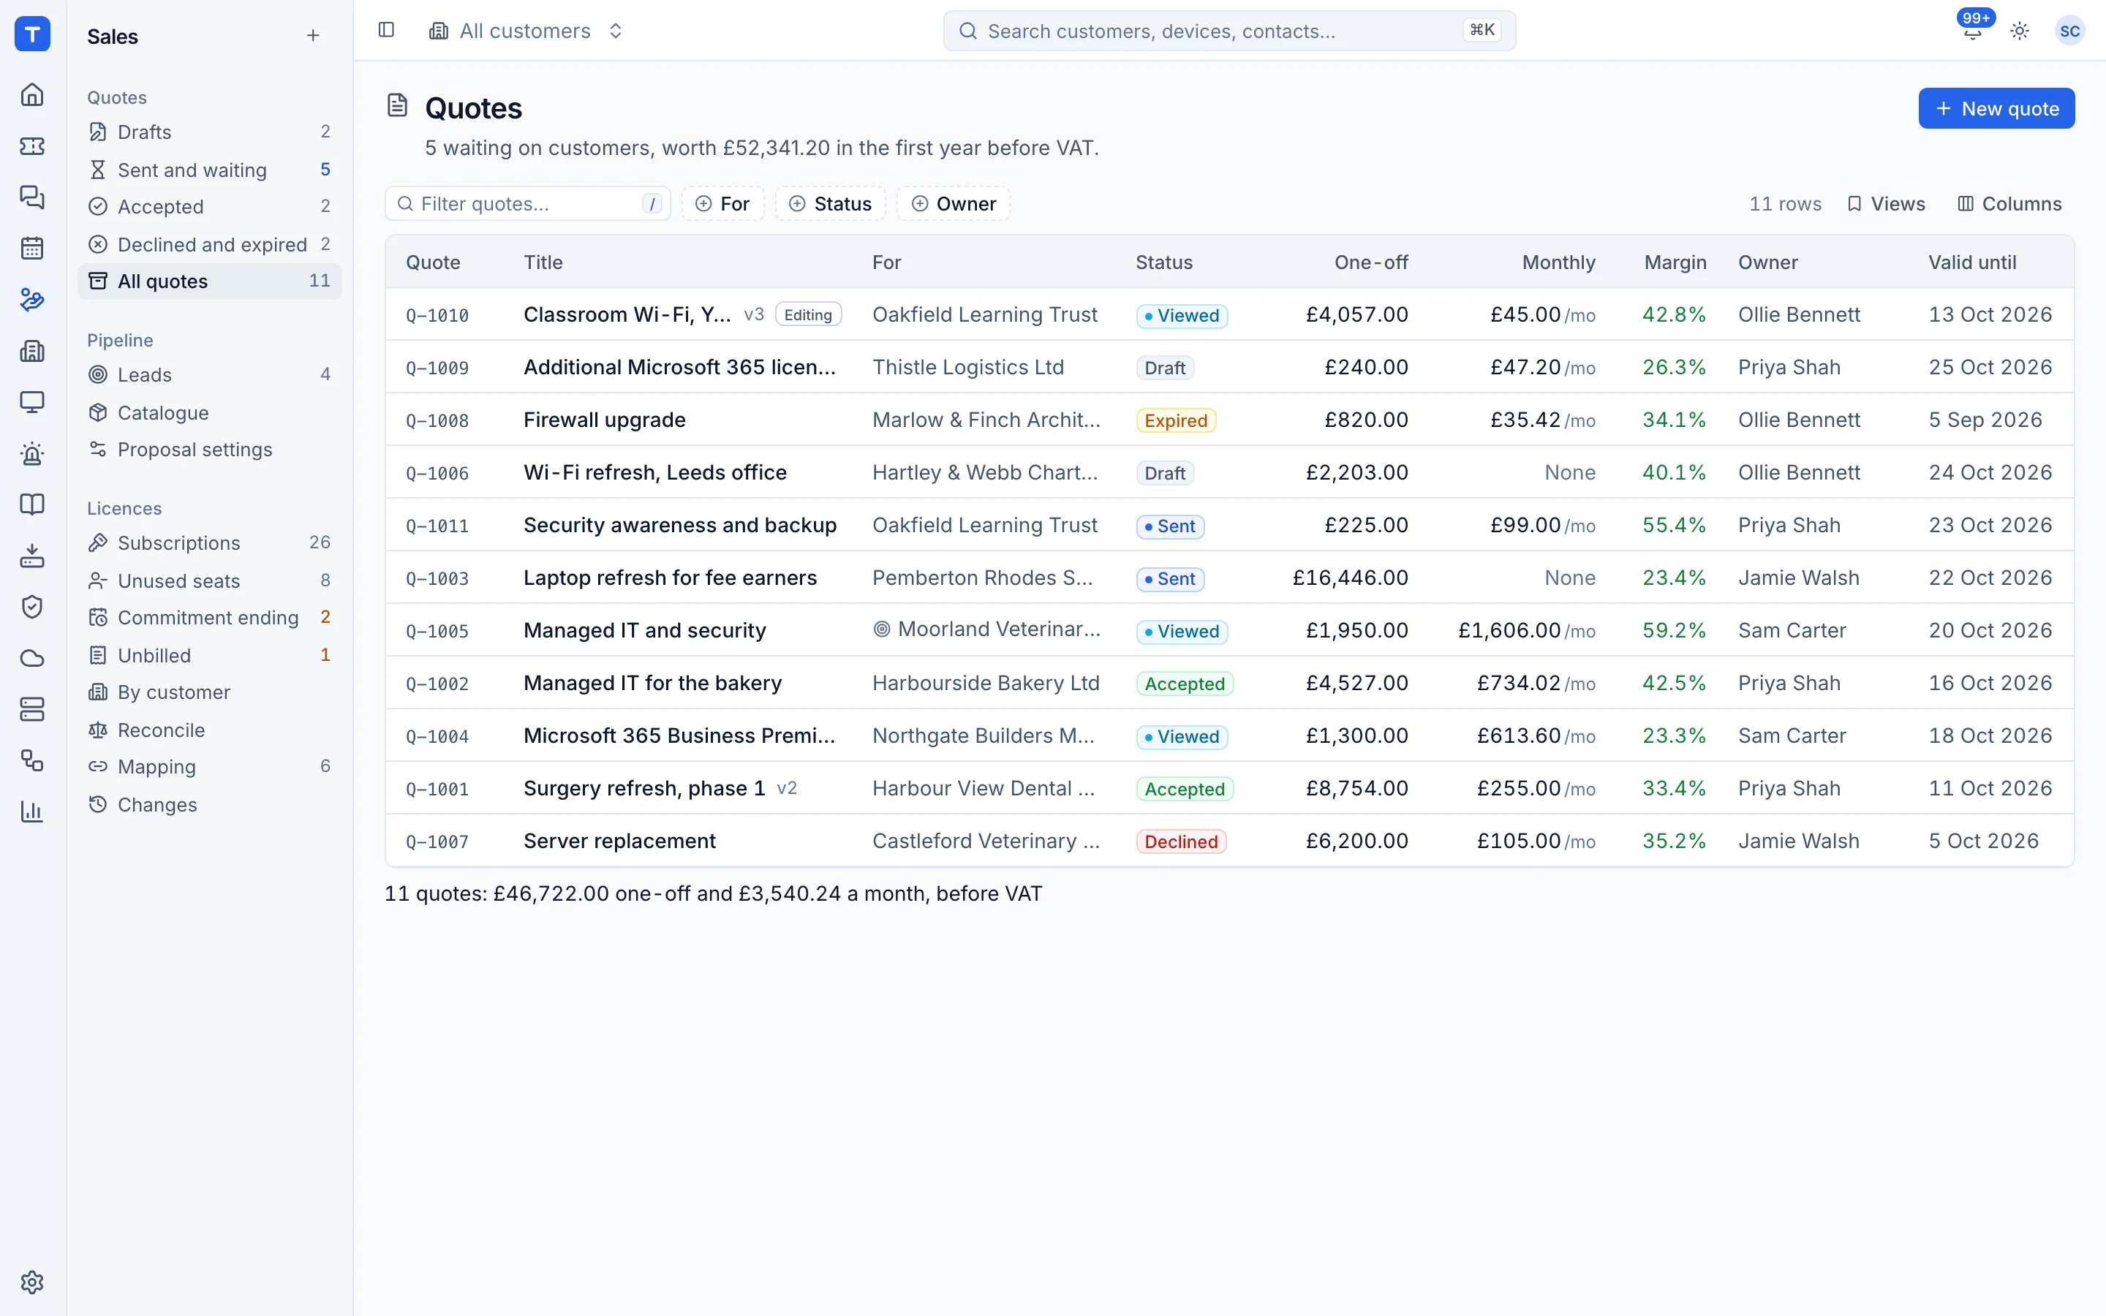
Task: Open Changes history
Action: (x=210, y=805)
